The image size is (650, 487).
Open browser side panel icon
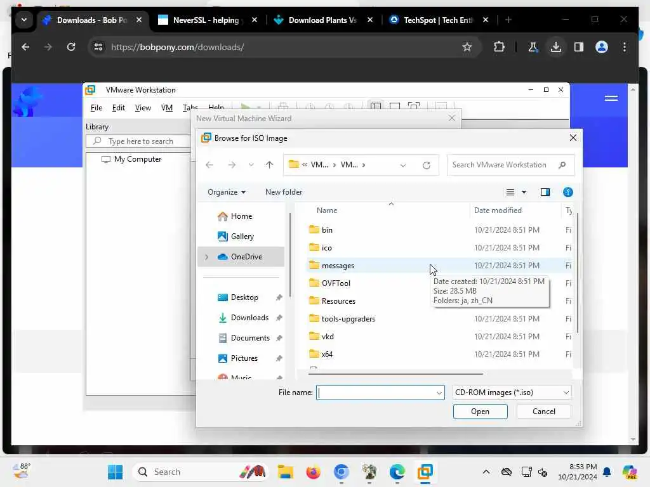(x=579, y=47)
